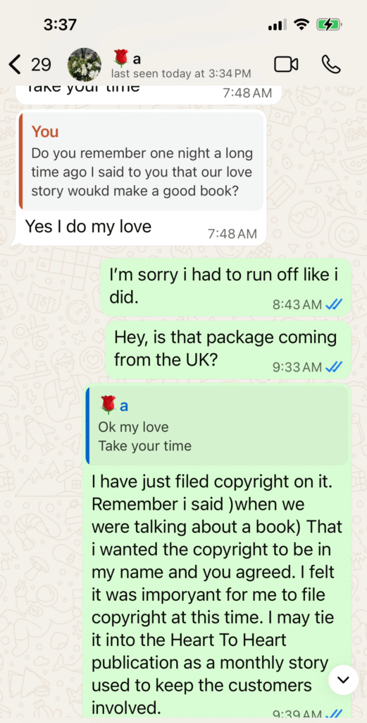
Task: Tap the quoted 'Ok my love Take your time' reply
Action: pyautogui.click(x=217, y=425)
